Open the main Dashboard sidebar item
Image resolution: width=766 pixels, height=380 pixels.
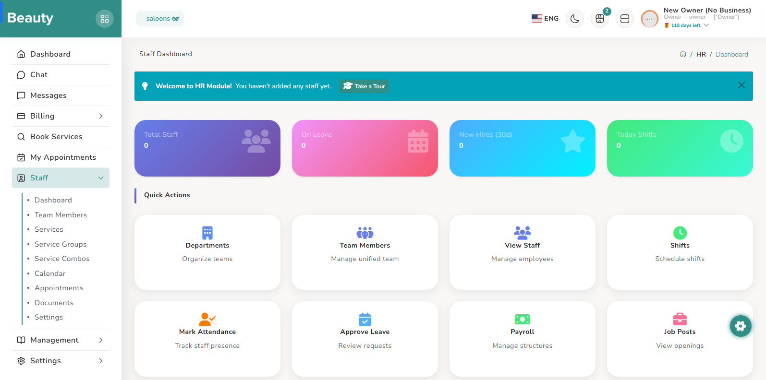point(61,54)
